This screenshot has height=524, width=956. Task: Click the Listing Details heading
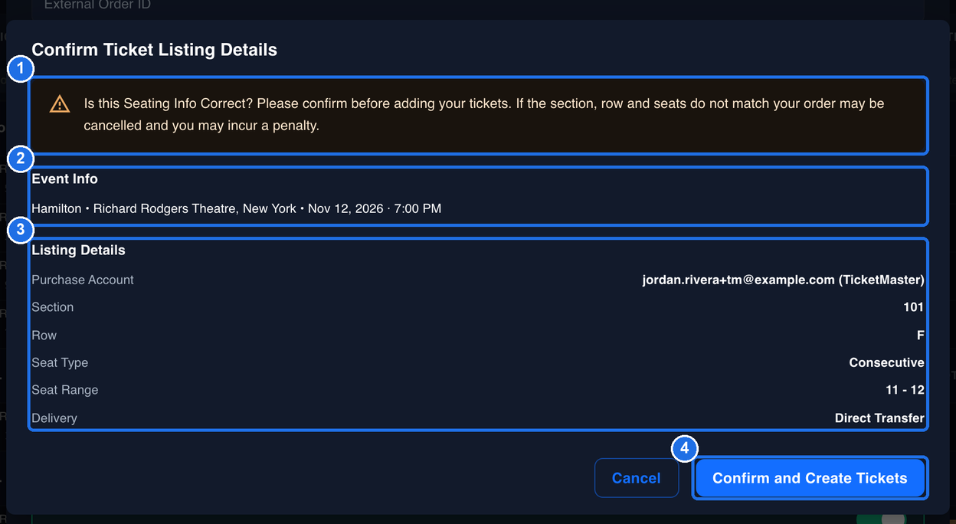point(78,250)
